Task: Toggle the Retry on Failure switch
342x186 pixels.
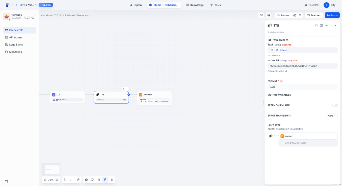Action: point(335,105)
